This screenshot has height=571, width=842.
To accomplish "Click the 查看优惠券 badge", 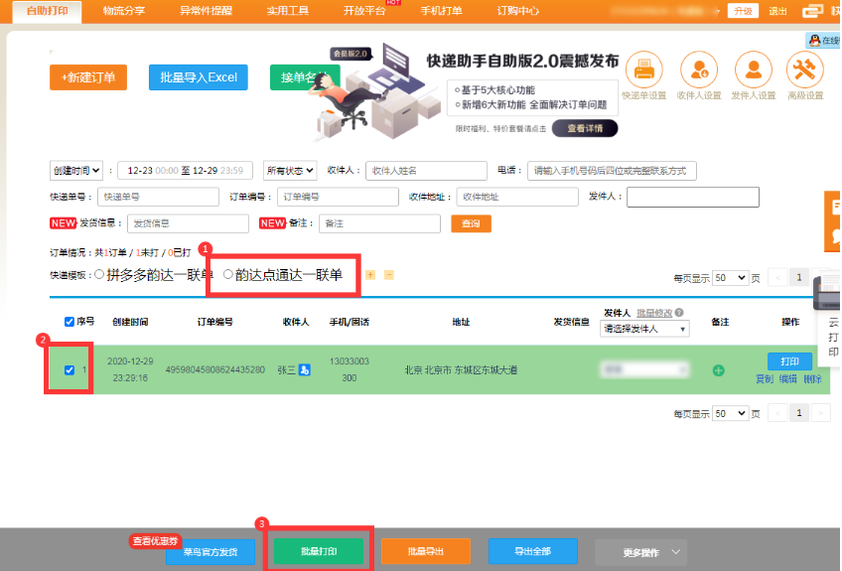I will [155, 541].
